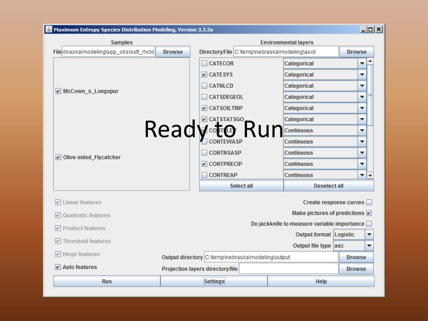Enable Create response curves checkbox
Image resolution: width=428 pixels, height=321 pixels.
pyautogui.click(x=369, y=202)
